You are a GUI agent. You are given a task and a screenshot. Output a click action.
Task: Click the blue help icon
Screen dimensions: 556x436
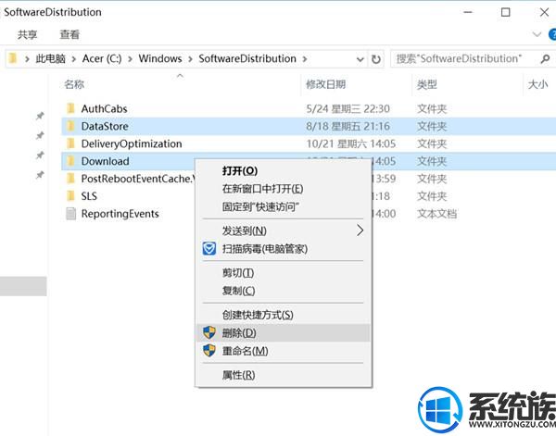[552, 34]
